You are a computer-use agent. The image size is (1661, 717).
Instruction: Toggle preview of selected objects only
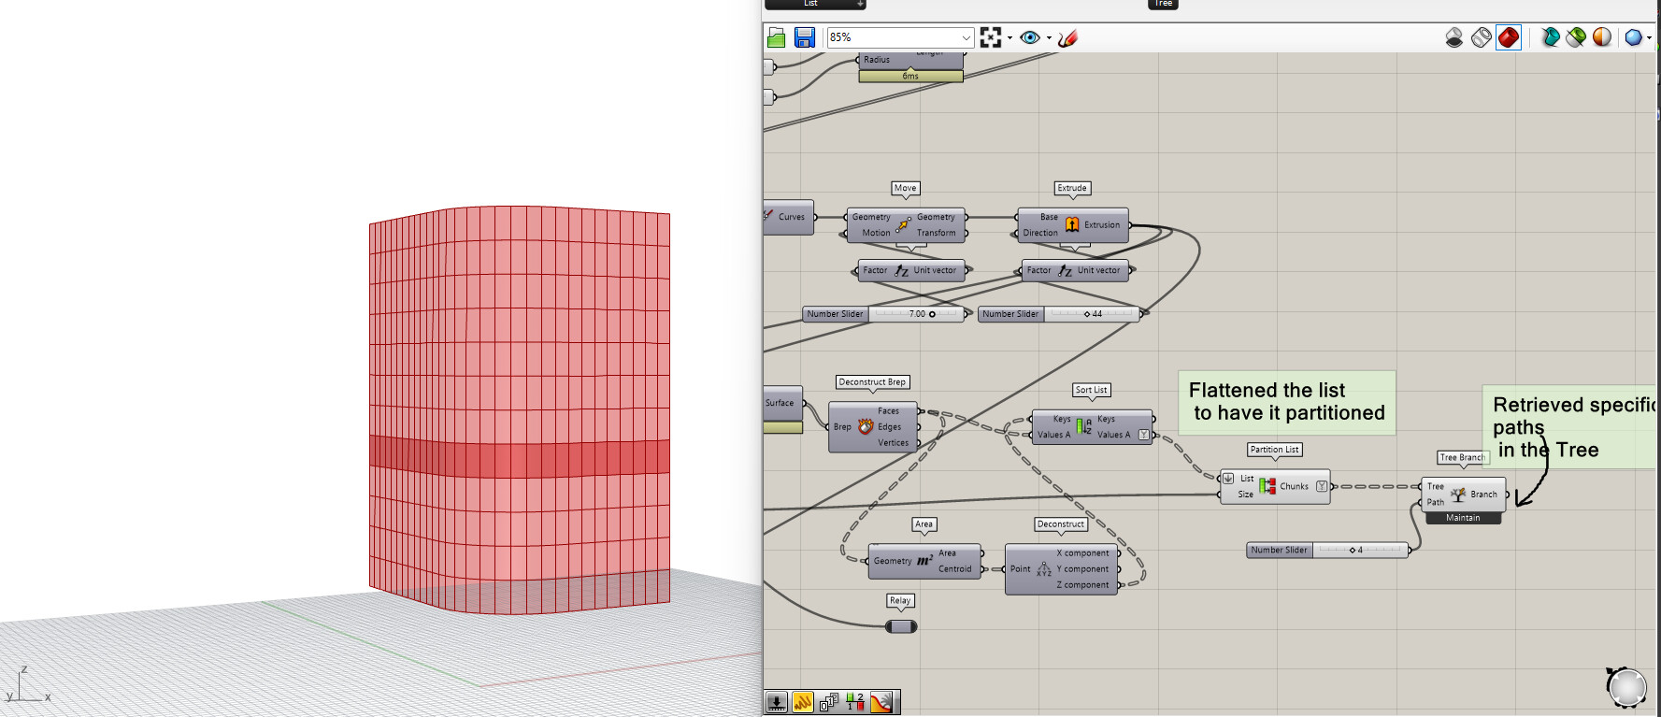[1551, 37]
